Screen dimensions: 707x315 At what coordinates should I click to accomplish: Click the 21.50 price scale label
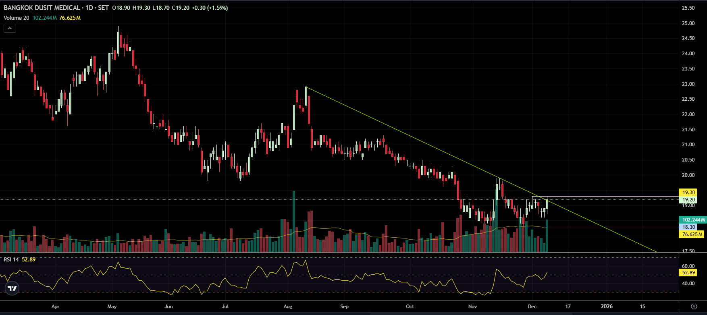click(x=688, y=130)
